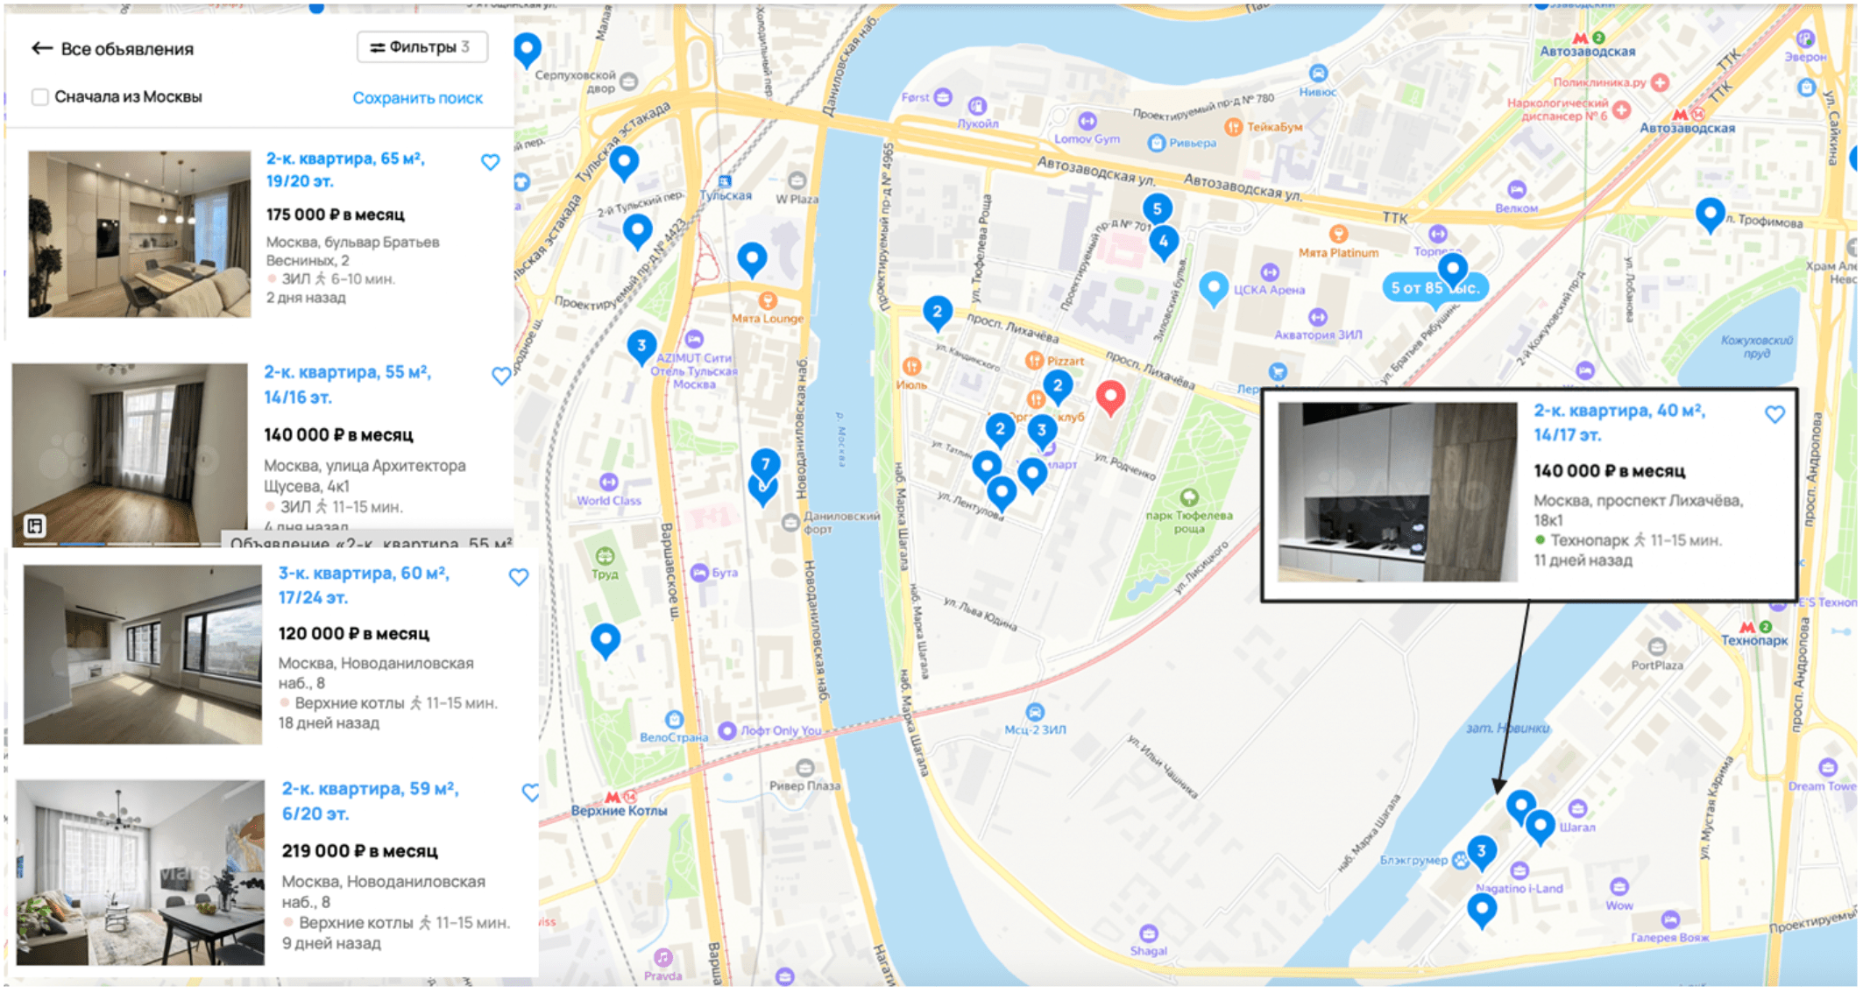Select cluster pin 4 below pin 5
The width and height of the screenshot is (1863, 993).
pyautogui.click(x=1163, y=242)
